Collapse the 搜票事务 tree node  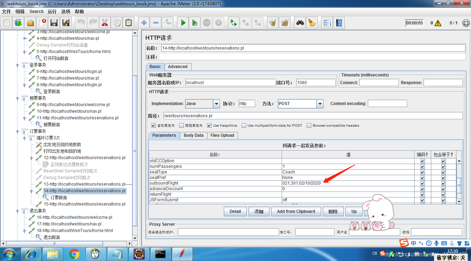(x=17, y=98)
